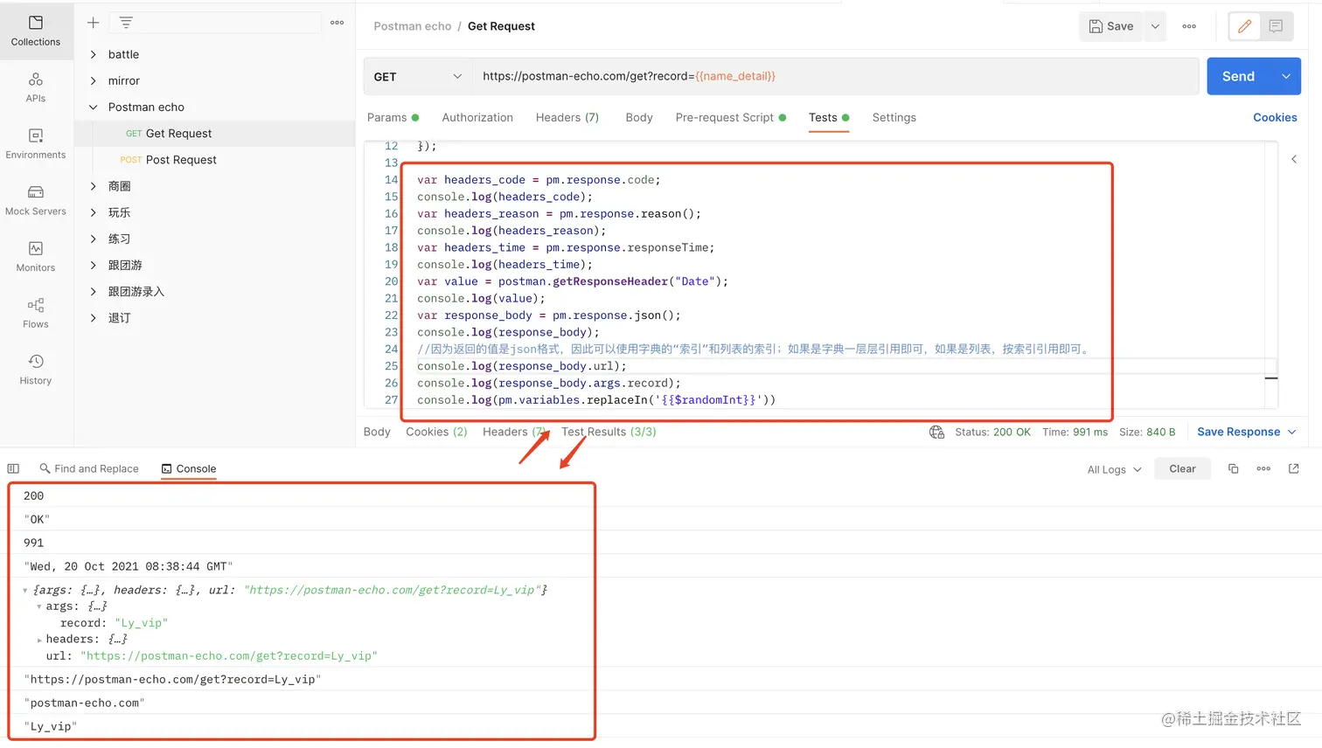Switch to the Settings tab
The height and width of the screenshot is (748, 1322).
click(x=894, y=117)
